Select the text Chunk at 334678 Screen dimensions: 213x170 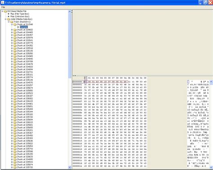pos(25,64)
